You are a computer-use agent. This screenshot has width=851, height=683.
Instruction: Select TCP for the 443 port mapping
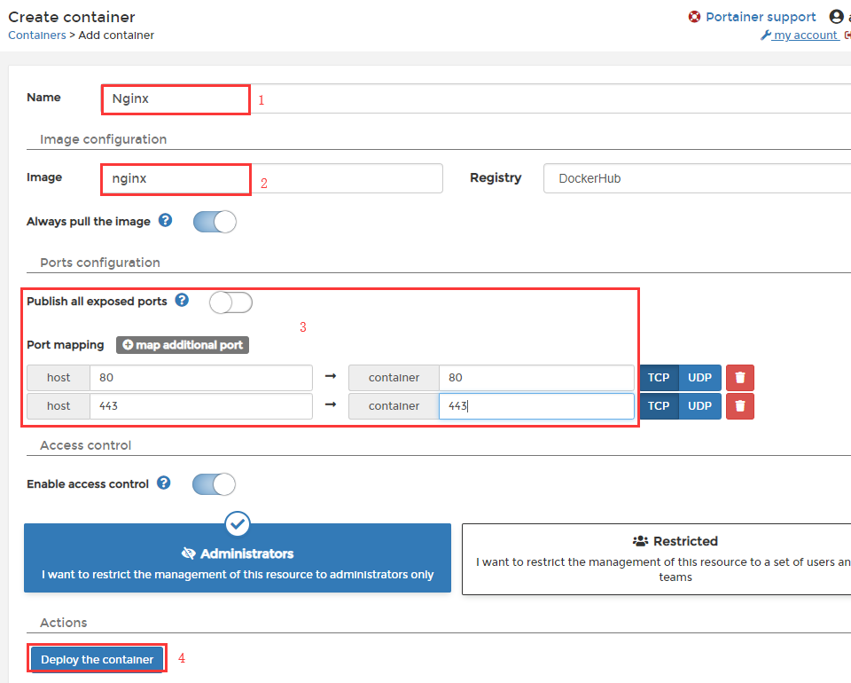(658, 405)
